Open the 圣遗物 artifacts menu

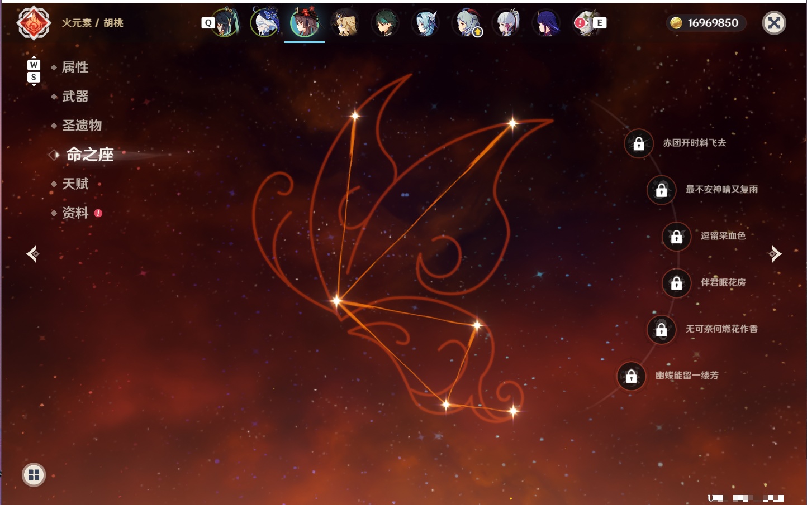82,126
